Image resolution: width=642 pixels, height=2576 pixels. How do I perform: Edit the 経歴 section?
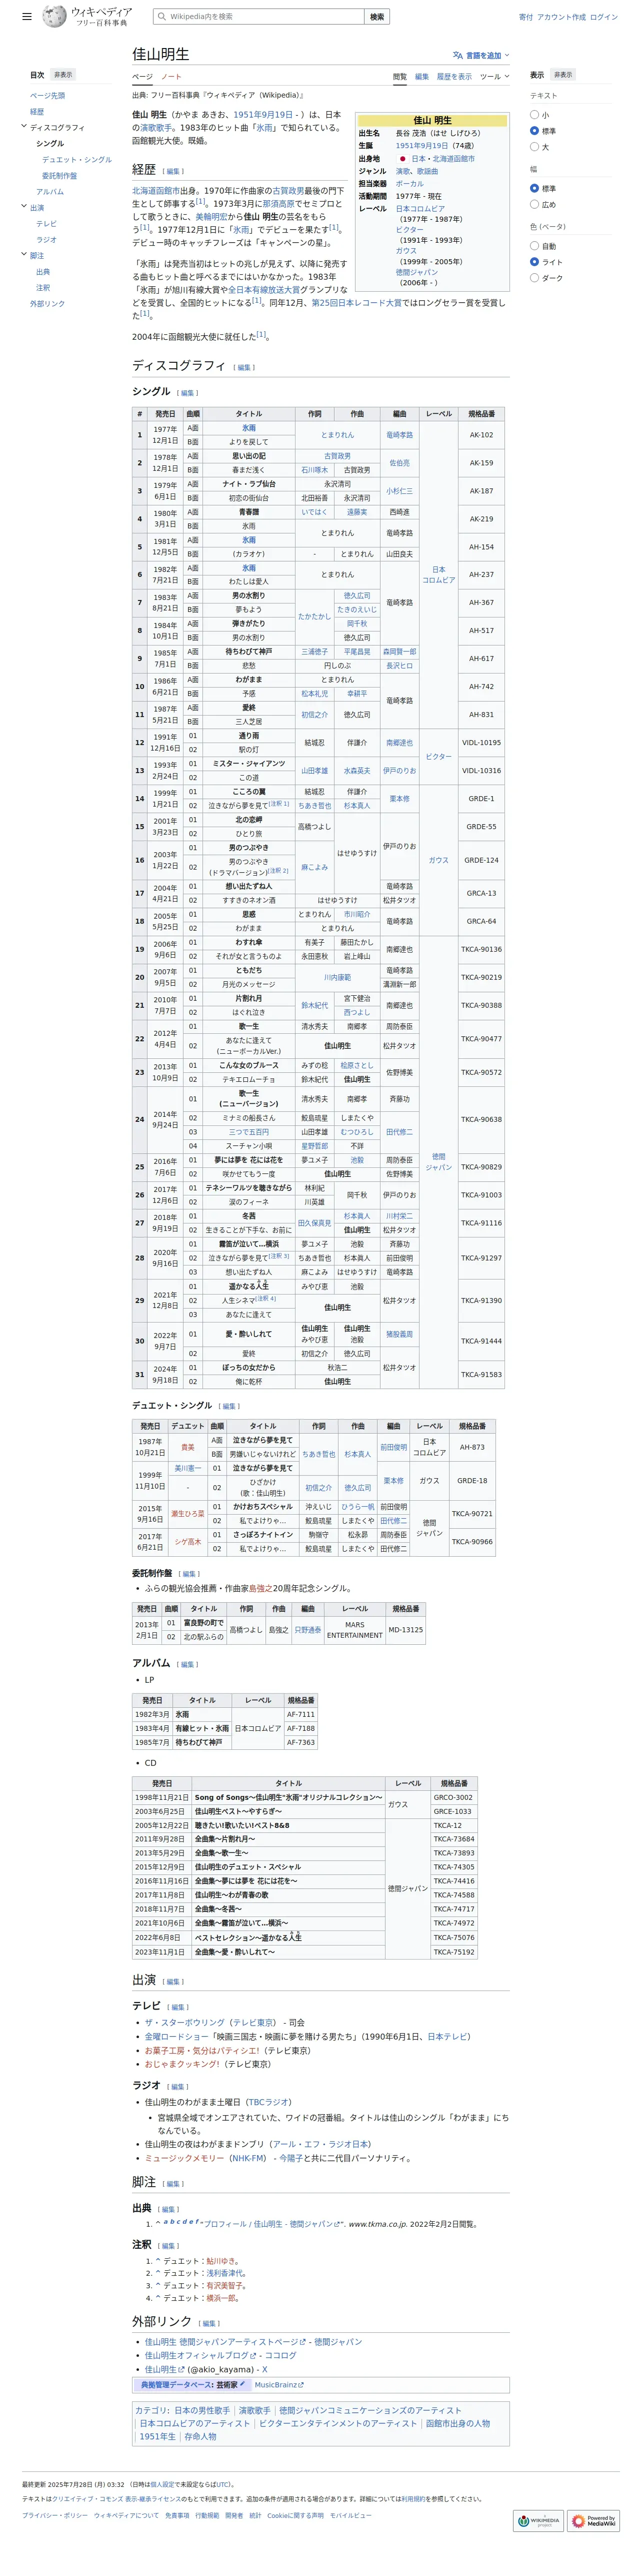[173, 171]
